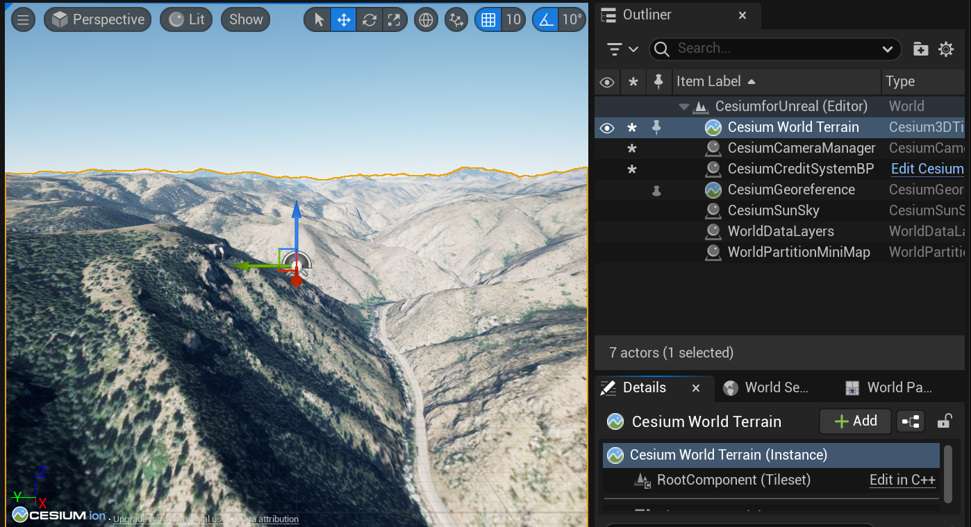Click the Details tab pencil icon

click(608, 387)
